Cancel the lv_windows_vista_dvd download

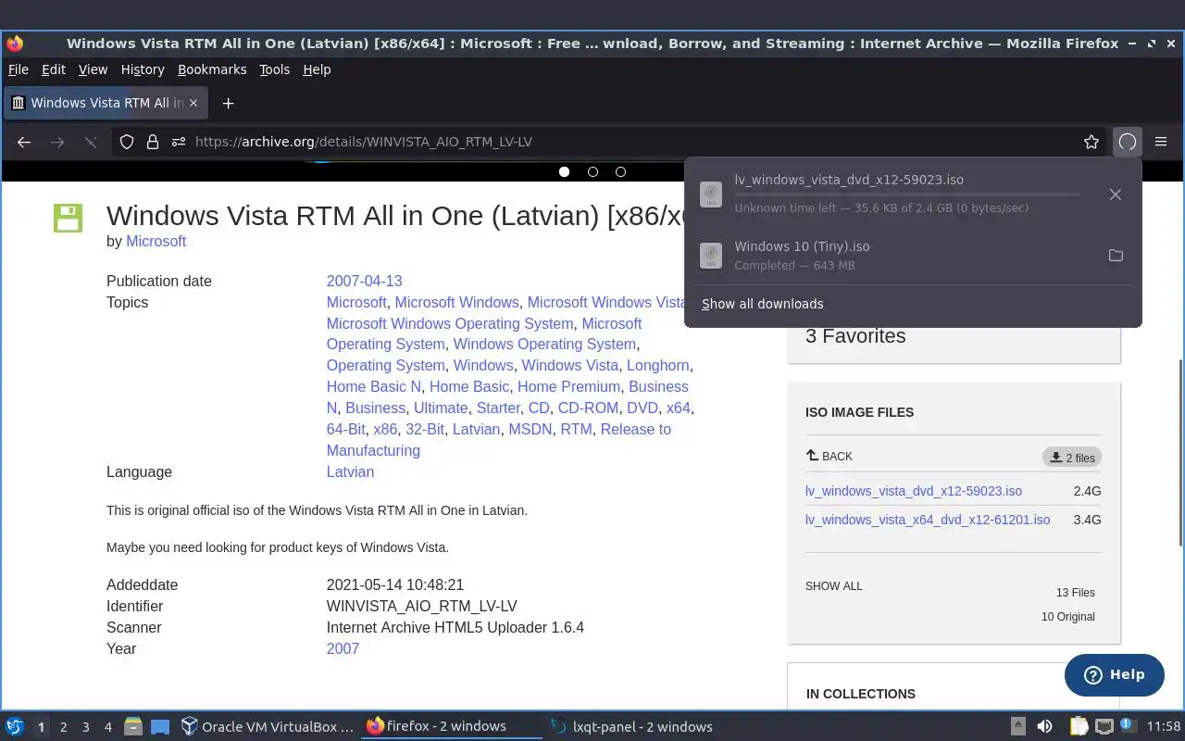pos(1116,195)
